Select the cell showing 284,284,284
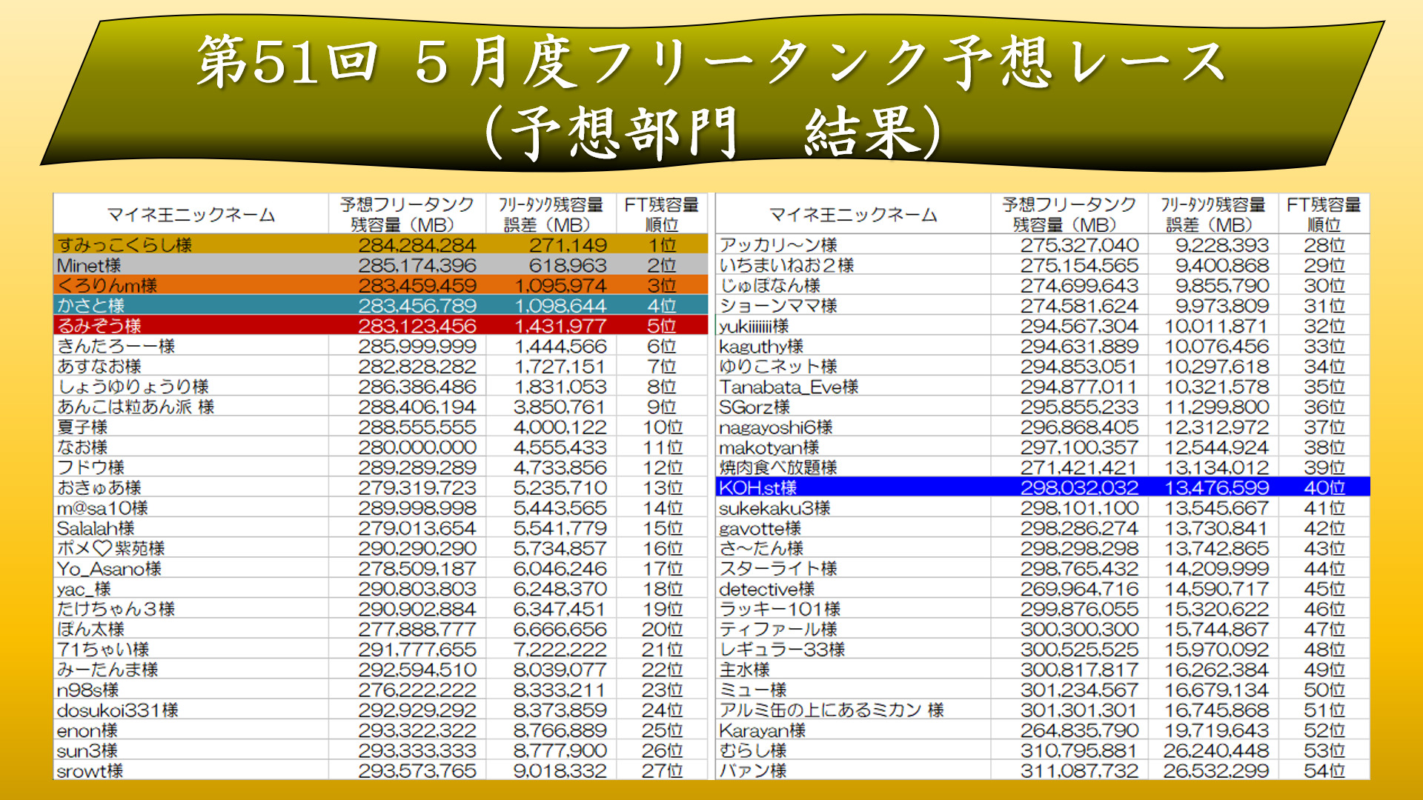Screen dimensions: 1423x800 (417, 245)
